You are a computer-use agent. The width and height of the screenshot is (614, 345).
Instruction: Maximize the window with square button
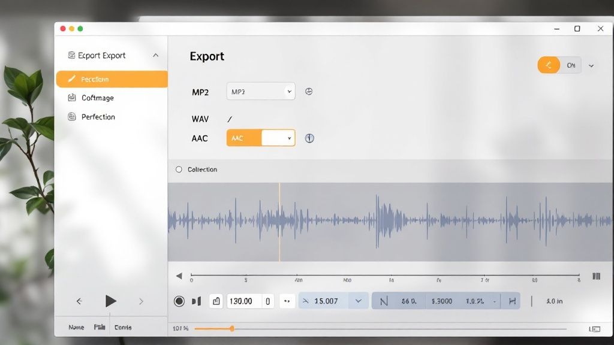tap(577, 29)
